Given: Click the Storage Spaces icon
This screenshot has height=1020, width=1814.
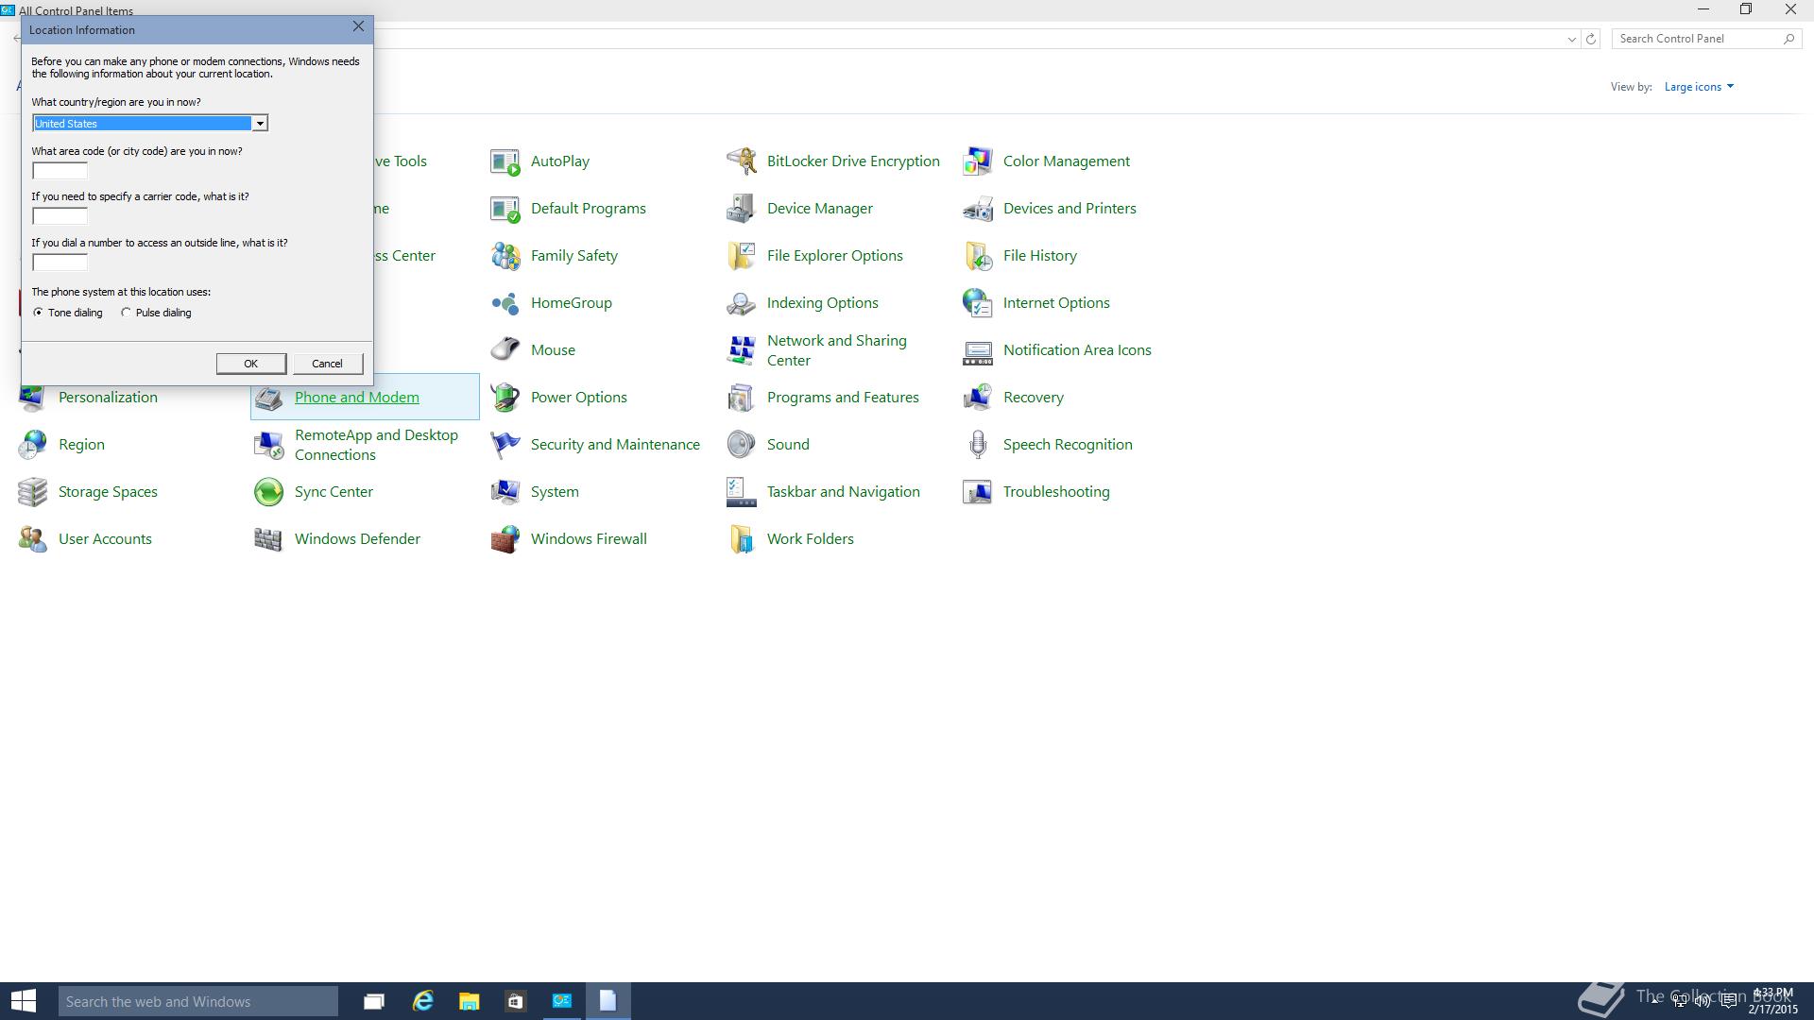Looking at the screenshot, I should click(x=33, y=492).
